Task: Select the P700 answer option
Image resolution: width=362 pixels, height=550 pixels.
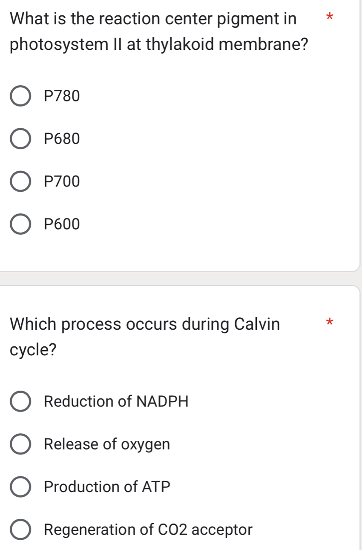Action: pyautogui.click(x=20, y=181)
